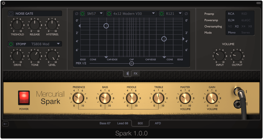Viewport: 263px width, 139px height.
Task: Invert phase of the R121 microphone
Action: coord(186,14)
